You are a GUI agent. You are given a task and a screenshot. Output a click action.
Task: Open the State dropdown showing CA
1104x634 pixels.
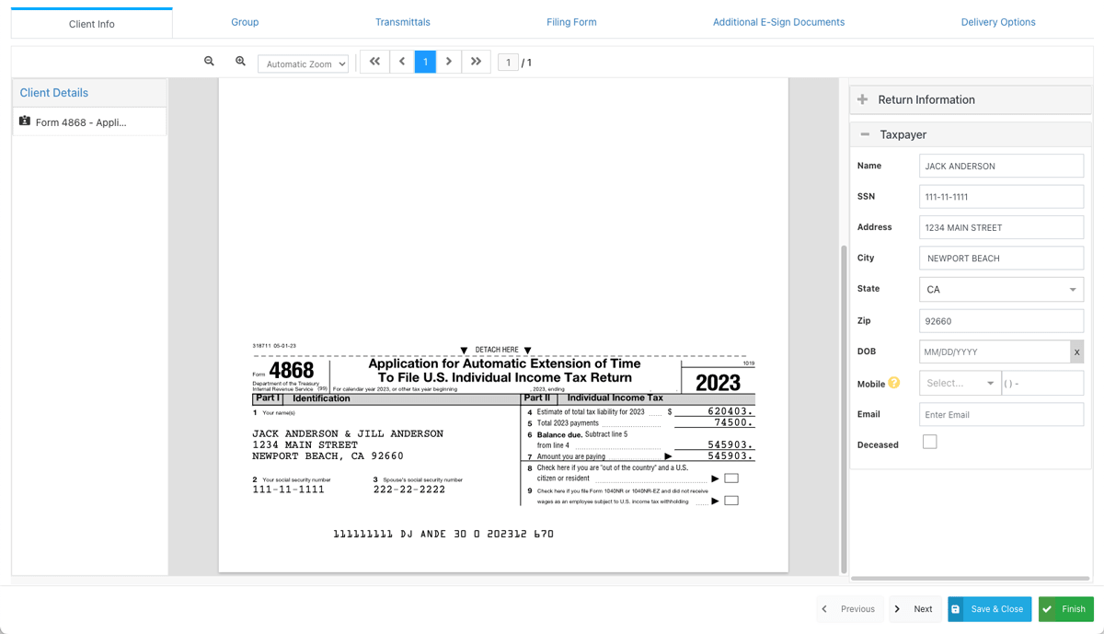tap(1001, 290)
